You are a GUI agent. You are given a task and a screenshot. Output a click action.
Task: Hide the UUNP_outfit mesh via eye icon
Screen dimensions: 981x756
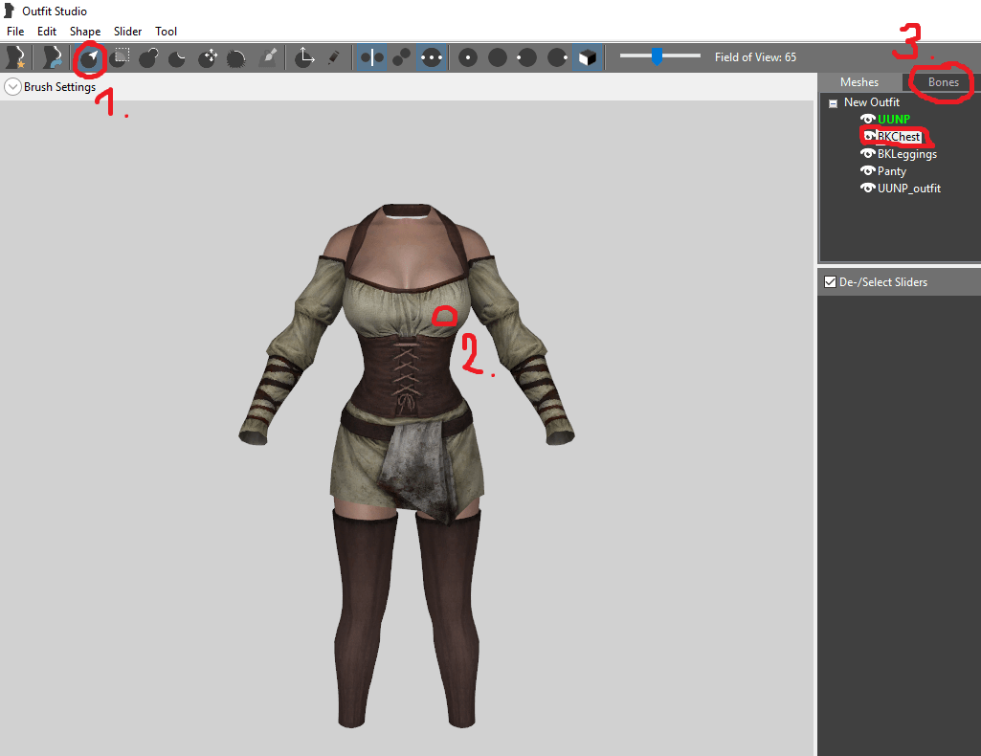867,188
